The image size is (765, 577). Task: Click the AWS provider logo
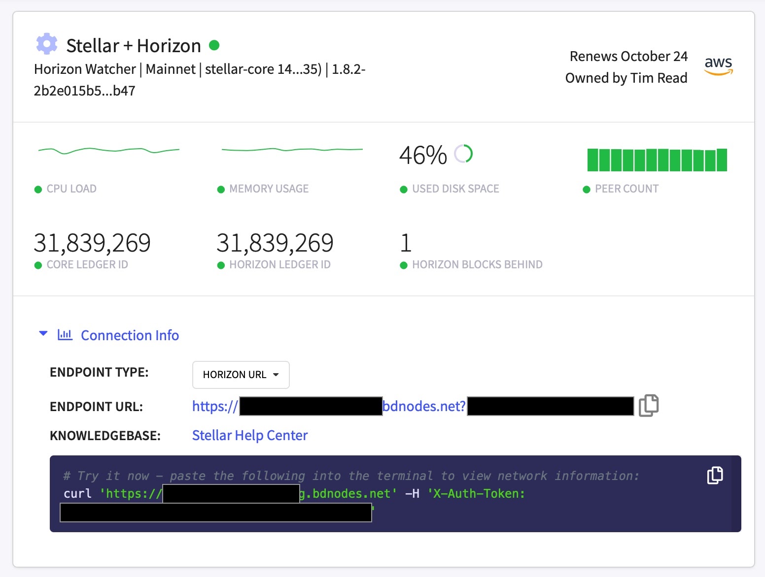[x=718, y=66]
